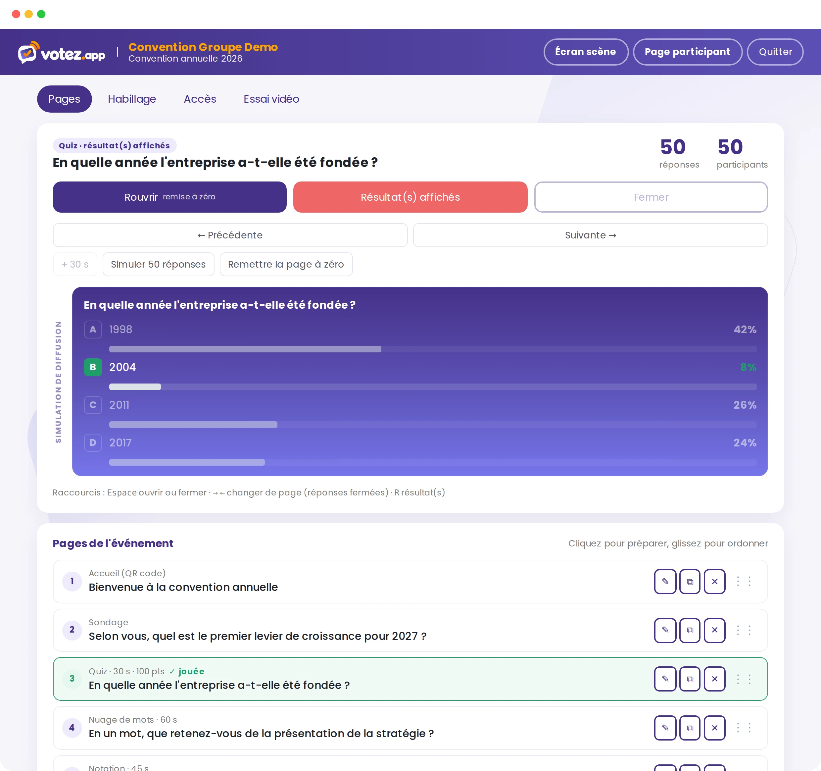The width and height of the screenshot is (821, 771).
Task: Toggle the Résultat(s) affichés button
Action: tap(410, 197)
